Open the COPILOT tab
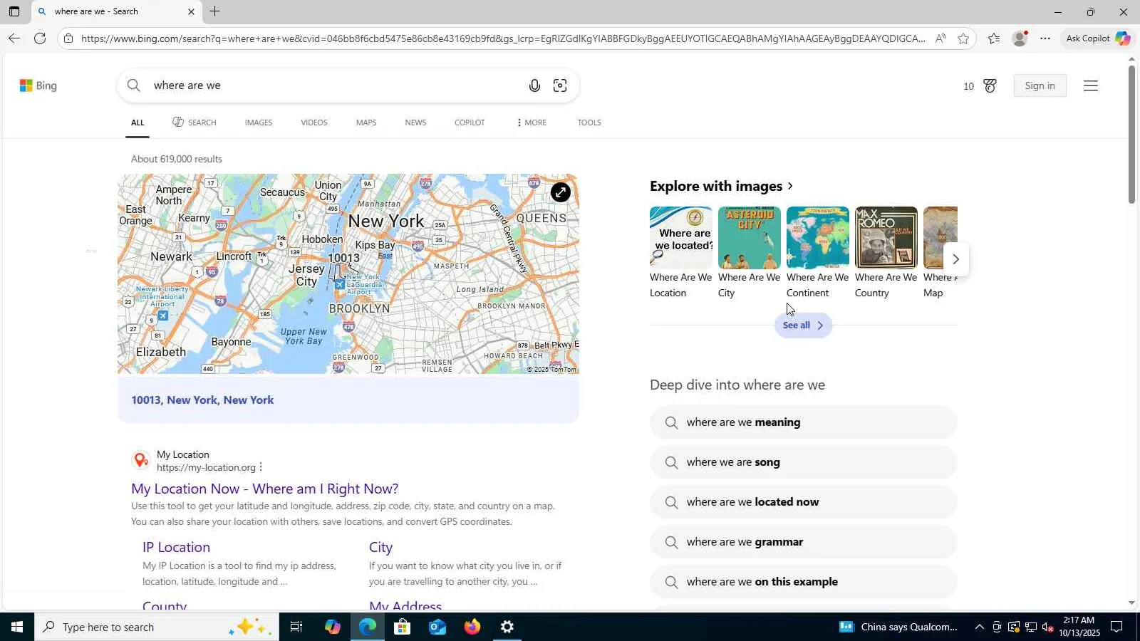This screenshot has height=641, width=1140. [x=470, y=123]
